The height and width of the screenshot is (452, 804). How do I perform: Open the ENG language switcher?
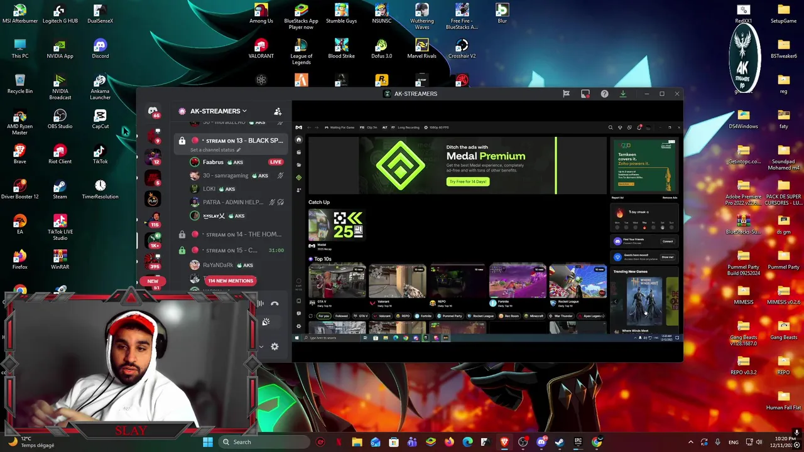733,442
